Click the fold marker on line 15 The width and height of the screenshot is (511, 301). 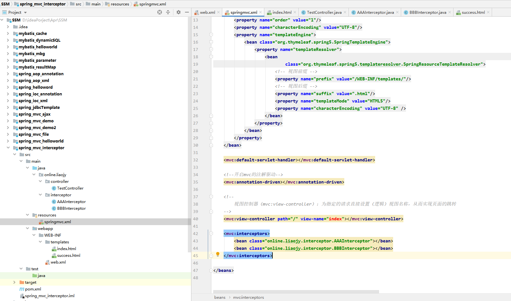211,35
